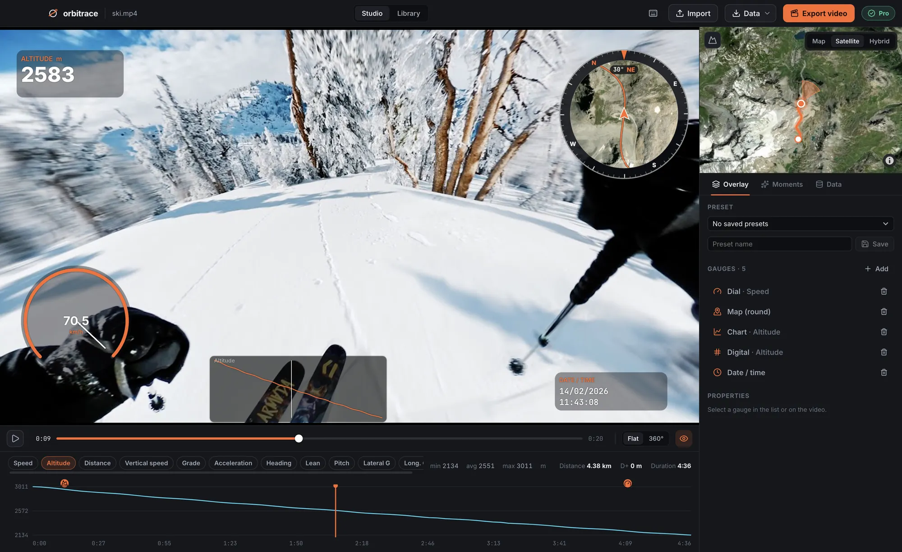The image size is (902, 552).
Task: Play the video
Action: pyautogui.click(x=15, y=438)
